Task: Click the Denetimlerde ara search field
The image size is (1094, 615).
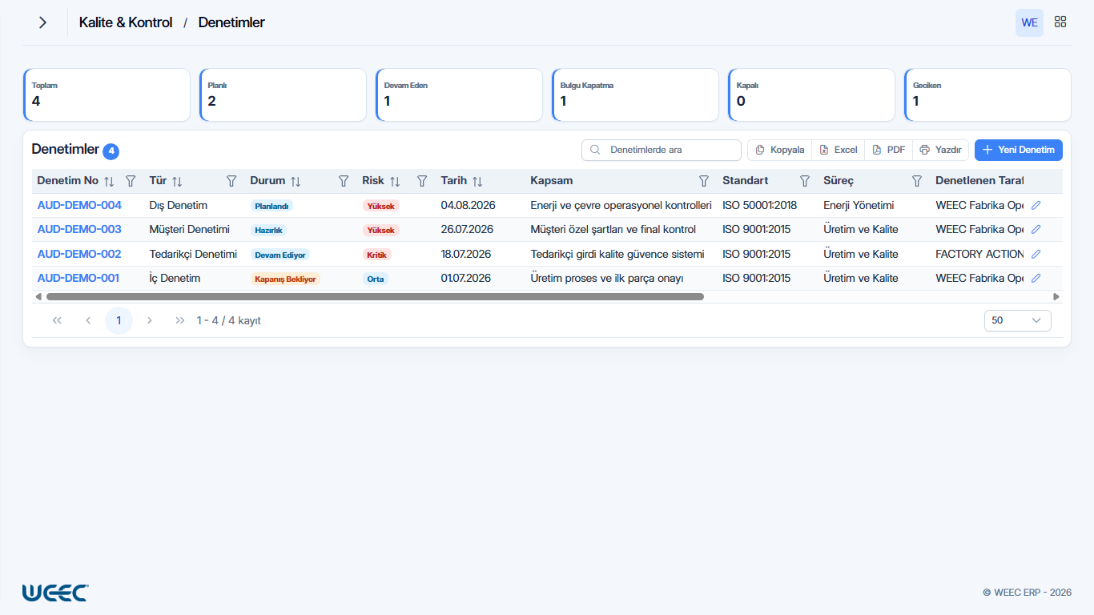Action: coord(662,150)
